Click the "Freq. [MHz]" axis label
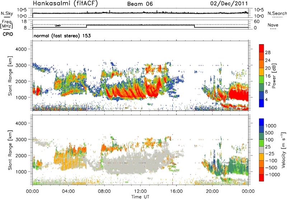 [6, 24]
